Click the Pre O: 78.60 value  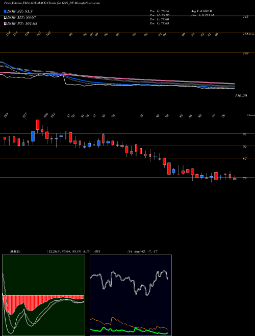(x=159, y=11)
